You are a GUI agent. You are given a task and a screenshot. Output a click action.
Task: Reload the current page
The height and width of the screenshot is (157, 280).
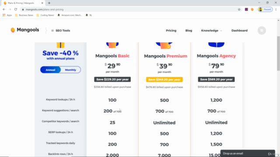coord(16,10)
